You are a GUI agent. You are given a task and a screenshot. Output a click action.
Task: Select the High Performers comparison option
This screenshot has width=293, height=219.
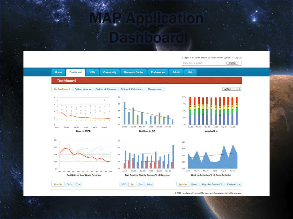[212, 184]
